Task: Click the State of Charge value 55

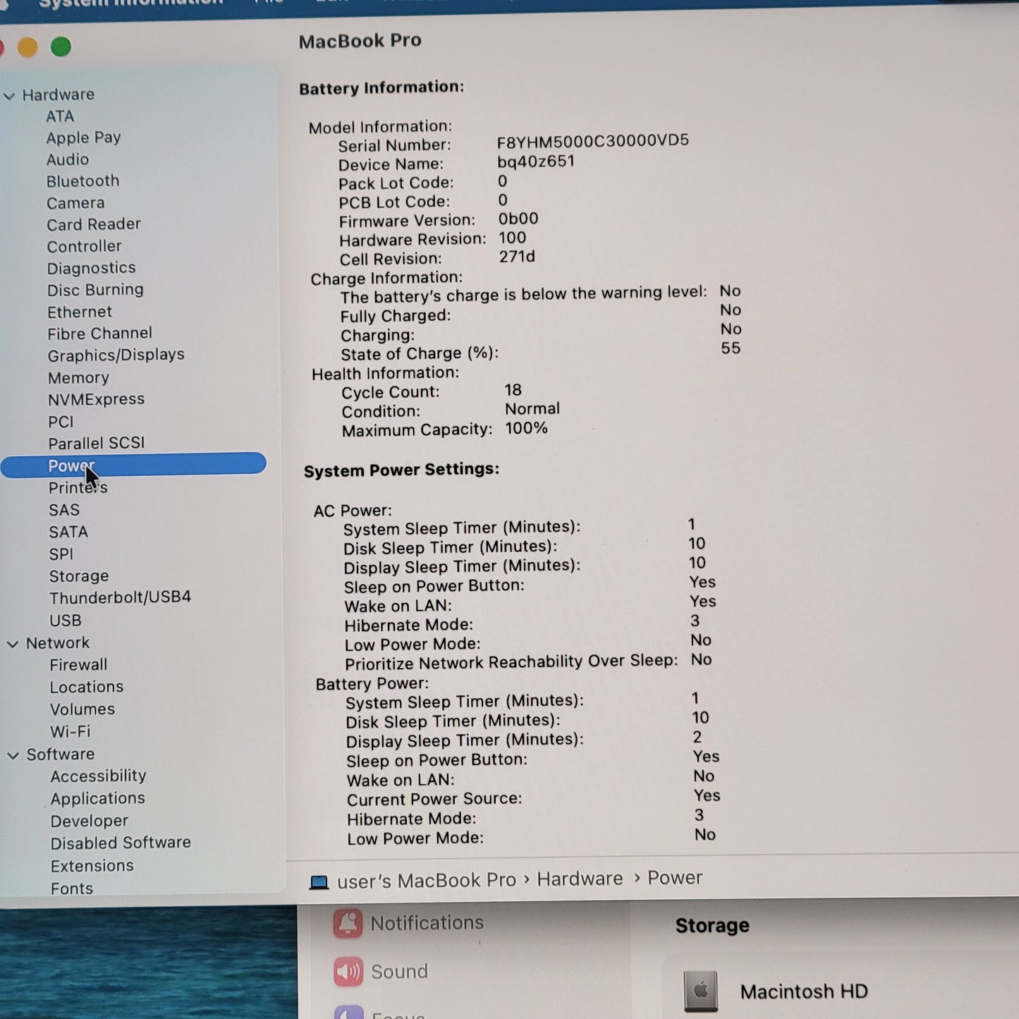Action: coord(731,348)
